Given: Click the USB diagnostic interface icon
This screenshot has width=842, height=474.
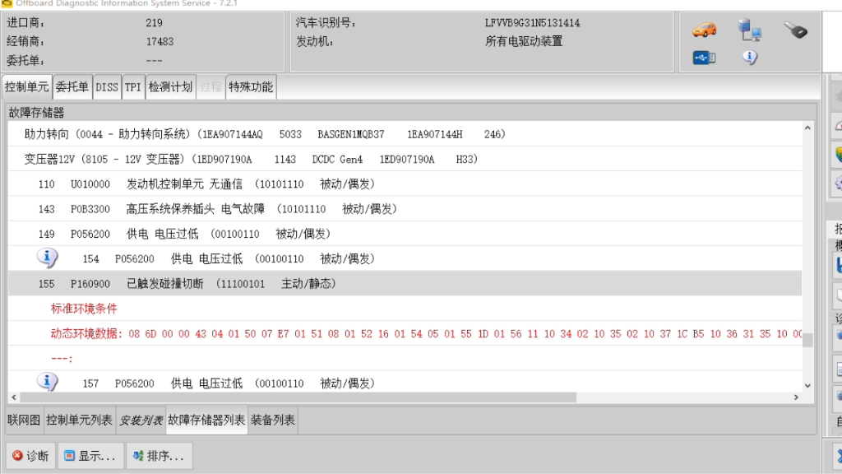Looking at the screenshot, I should pos(703,58).
